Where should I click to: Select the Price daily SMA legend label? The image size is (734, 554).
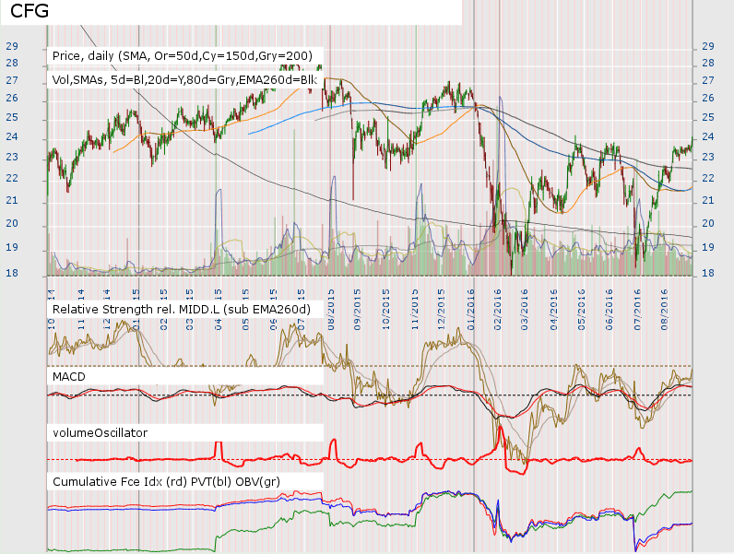[x=183, y=56]
